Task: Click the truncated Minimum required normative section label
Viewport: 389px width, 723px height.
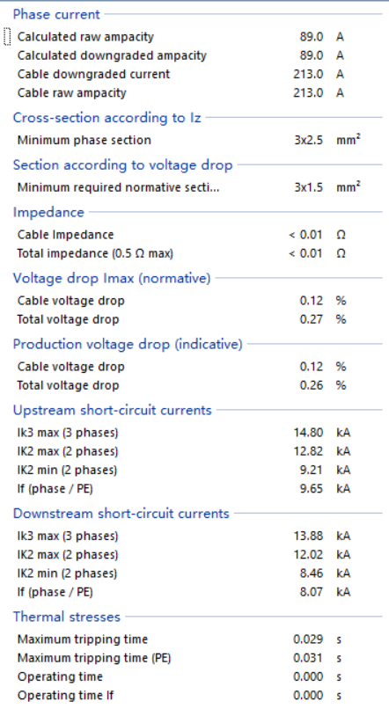Action: coord(118,187)
